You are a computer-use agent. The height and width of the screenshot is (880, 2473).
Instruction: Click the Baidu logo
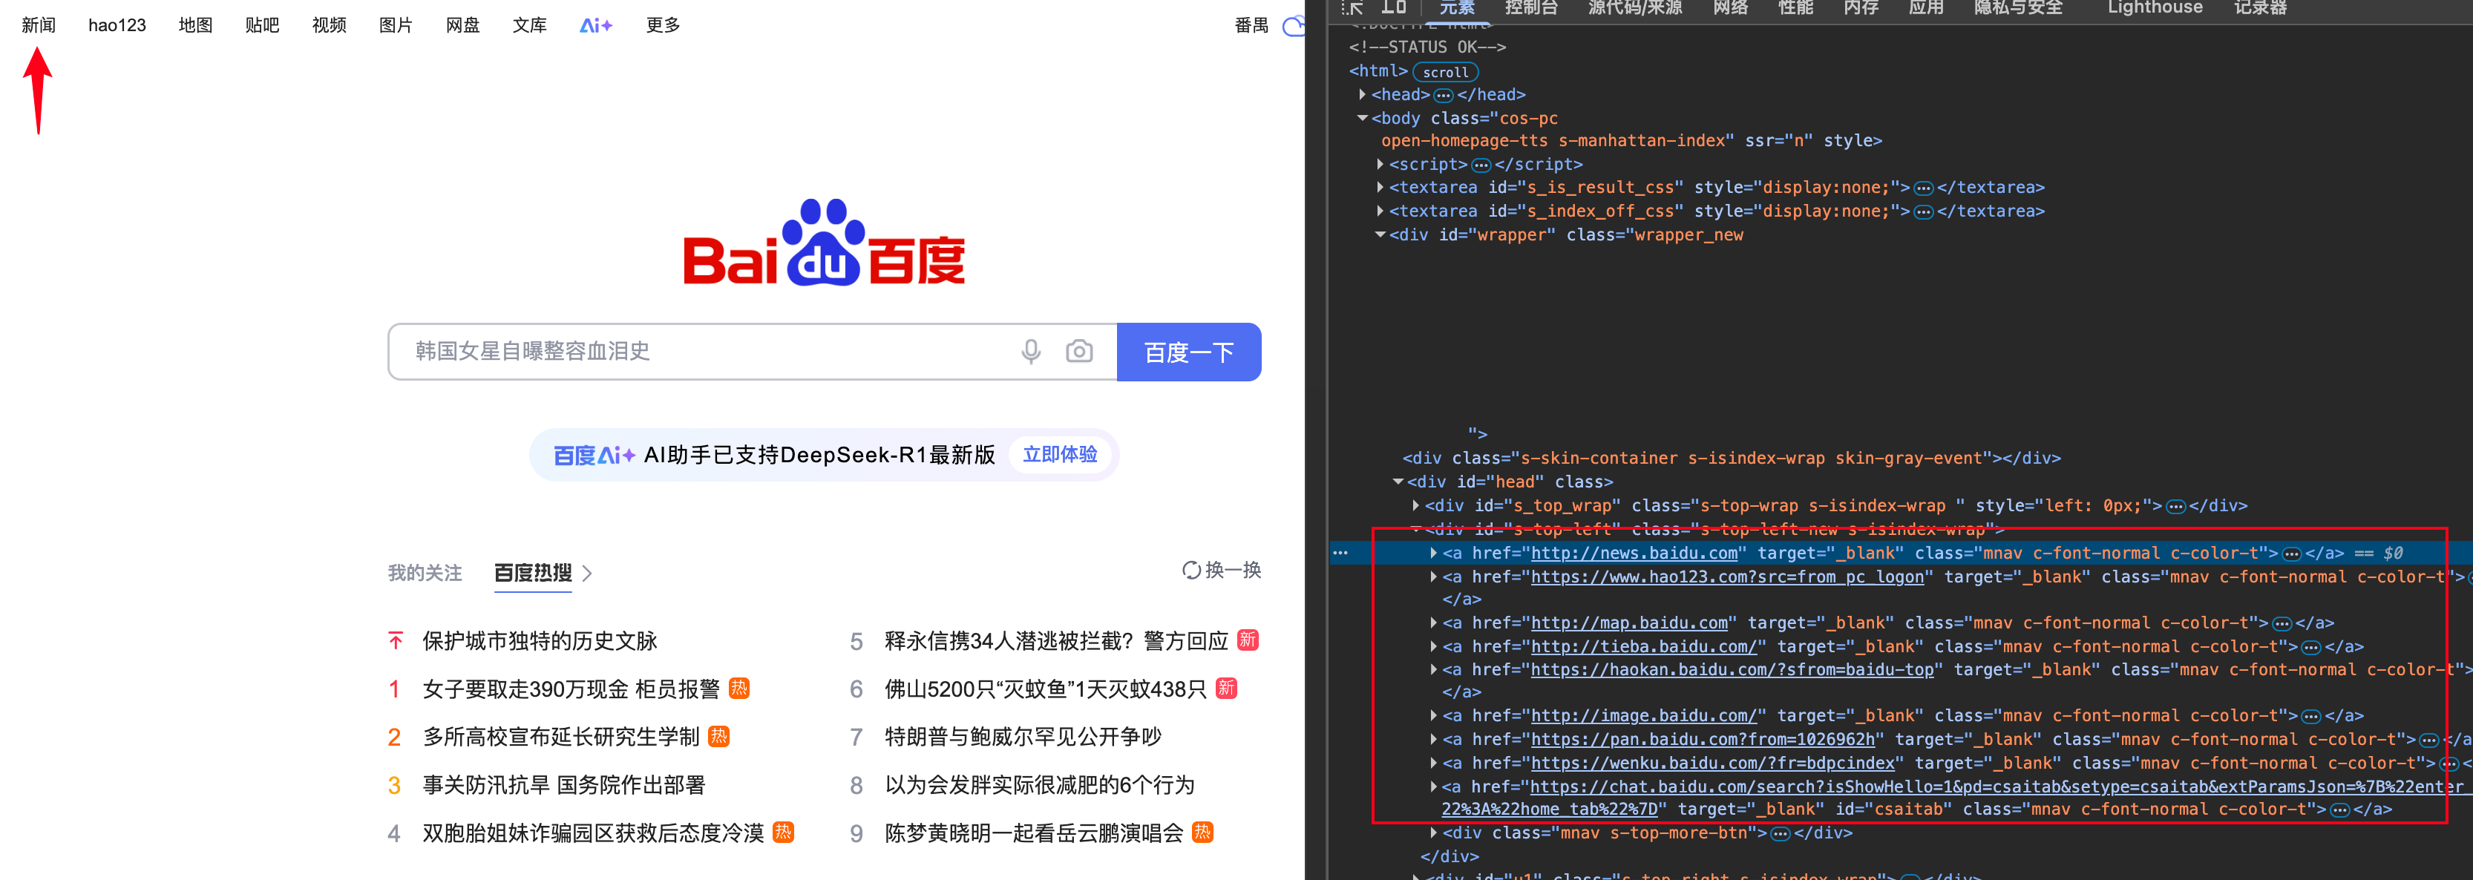click(824, 244)
